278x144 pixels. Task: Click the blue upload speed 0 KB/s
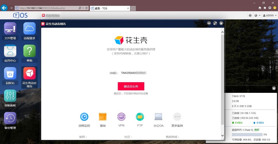click(x=258, y=123)
